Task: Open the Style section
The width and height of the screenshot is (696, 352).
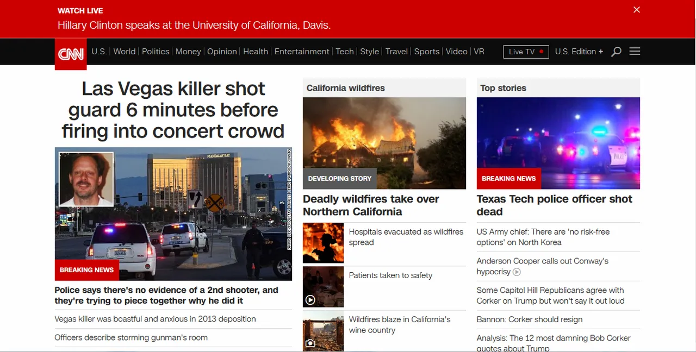Action: tap(370, 52)
